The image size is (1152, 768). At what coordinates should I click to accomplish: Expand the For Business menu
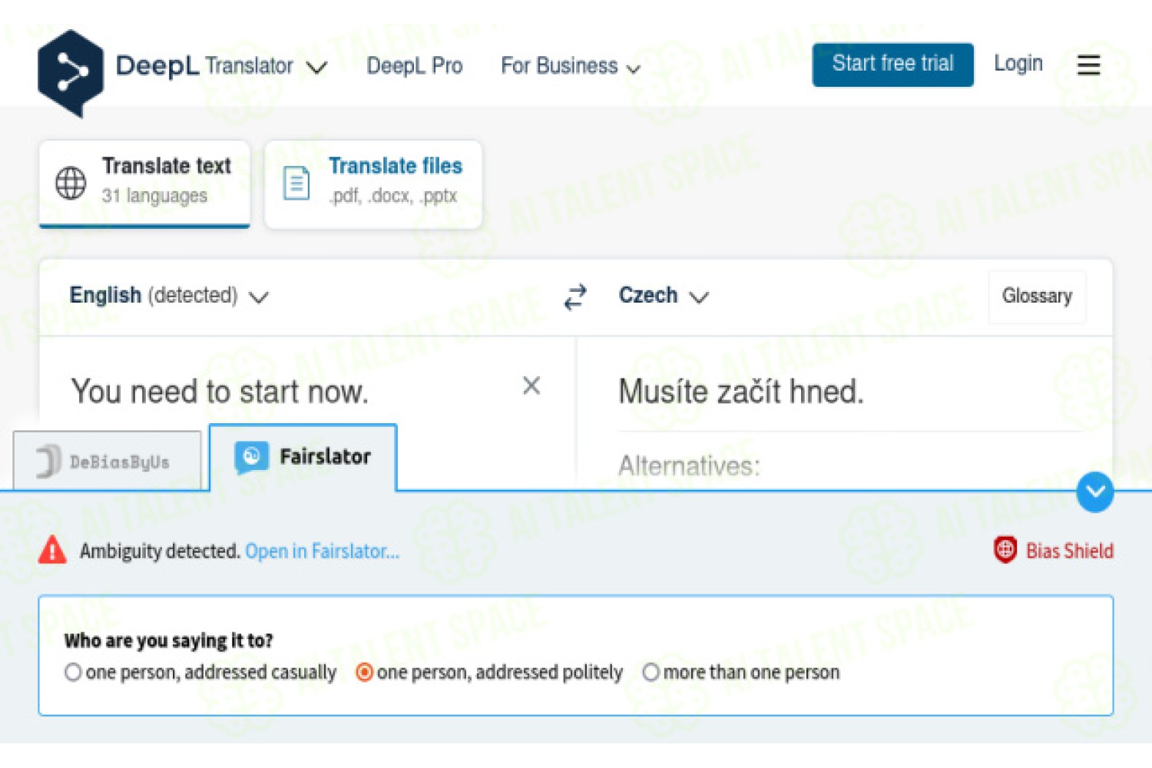coord(571,66)
